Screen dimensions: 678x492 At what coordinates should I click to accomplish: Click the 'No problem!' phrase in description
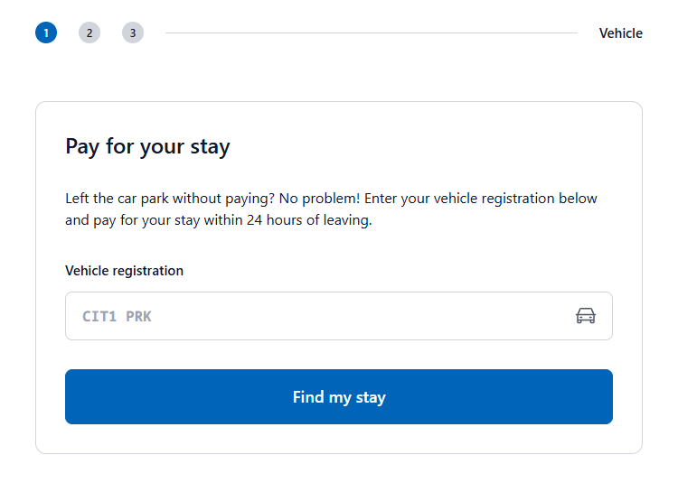tap(319, 199)
